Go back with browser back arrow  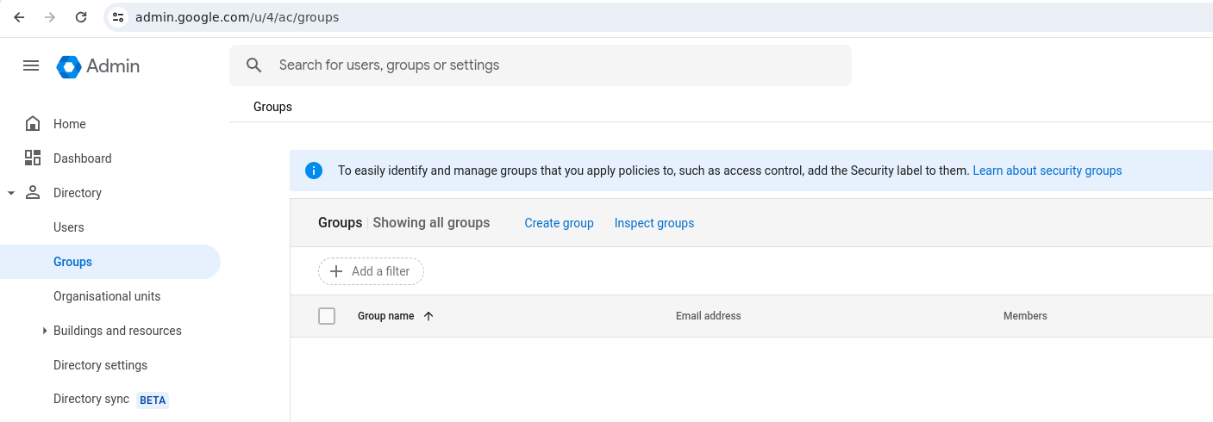[x=19, y=17]
